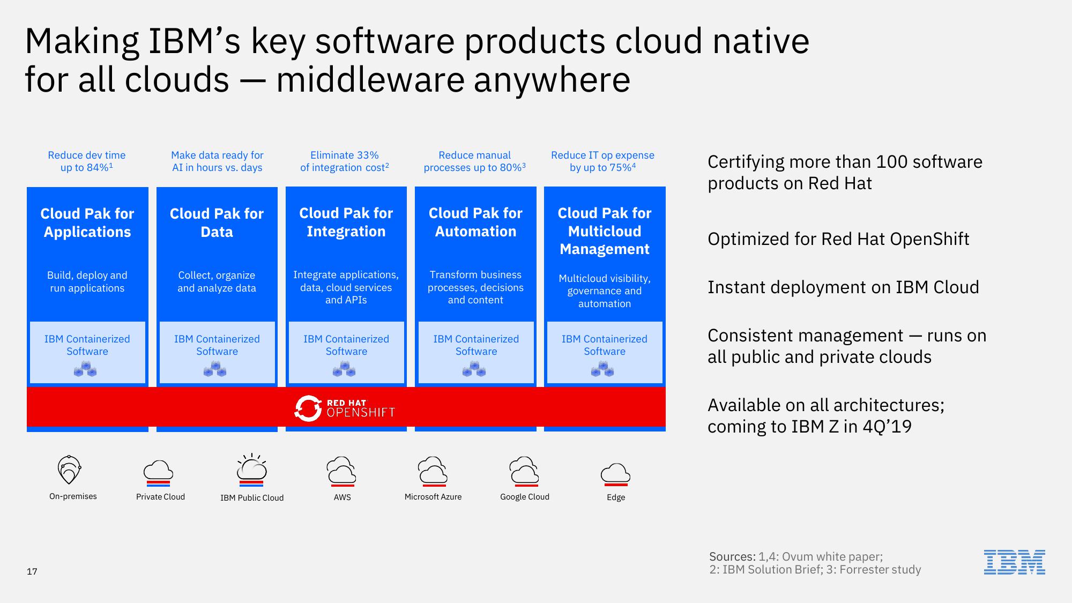The image size is (1072, 603).
Task: Click IBM Containerized Software label under Automation
Action: tap(476, 345)
